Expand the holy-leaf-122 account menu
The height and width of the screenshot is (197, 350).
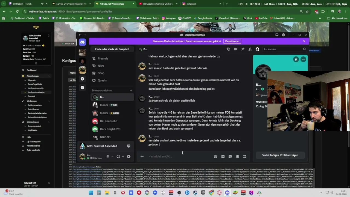click(49, 183)
